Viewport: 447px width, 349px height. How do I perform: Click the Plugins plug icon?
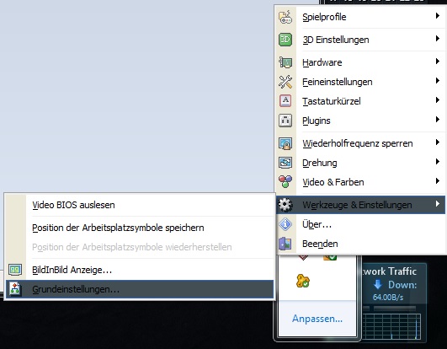[x=285, y=121]
